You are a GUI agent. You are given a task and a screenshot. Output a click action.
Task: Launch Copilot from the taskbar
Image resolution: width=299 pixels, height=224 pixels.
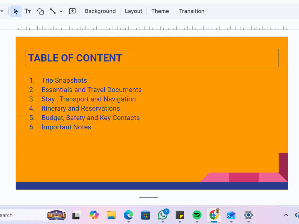click(94, 215)
